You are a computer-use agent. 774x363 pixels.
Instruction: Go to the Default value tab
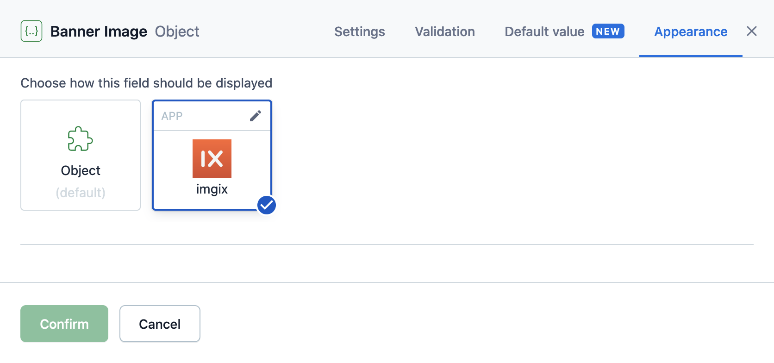pyautogui.click(x=544, y=31)
